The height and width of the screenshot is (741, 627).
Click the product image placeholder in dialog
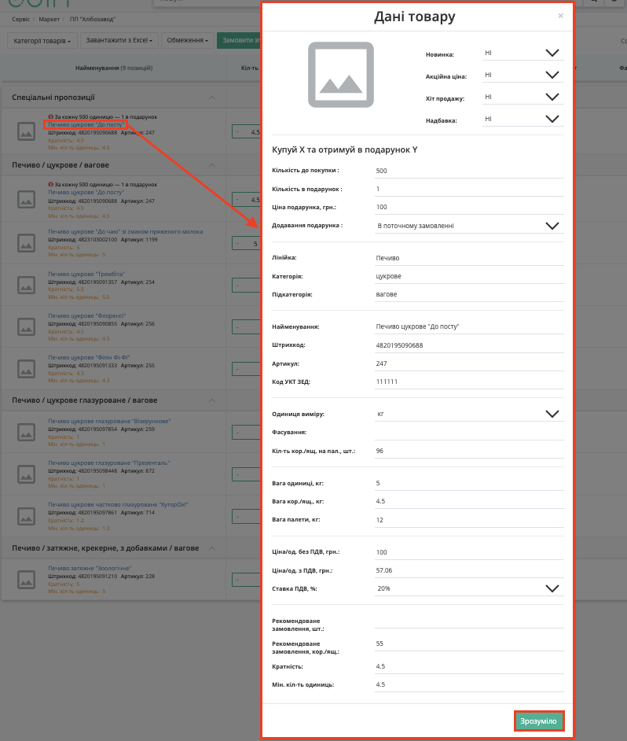click(341, 75)
